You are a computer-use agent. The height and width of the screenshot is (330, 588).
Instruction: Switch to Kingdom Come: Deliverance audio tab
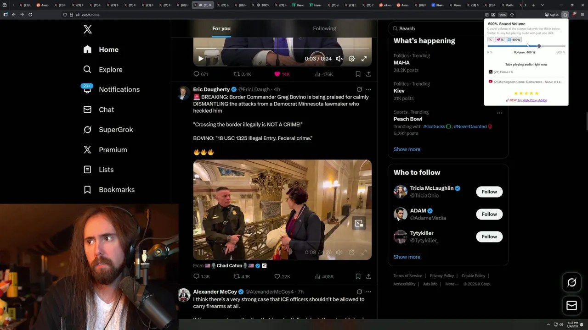point(526,82)
